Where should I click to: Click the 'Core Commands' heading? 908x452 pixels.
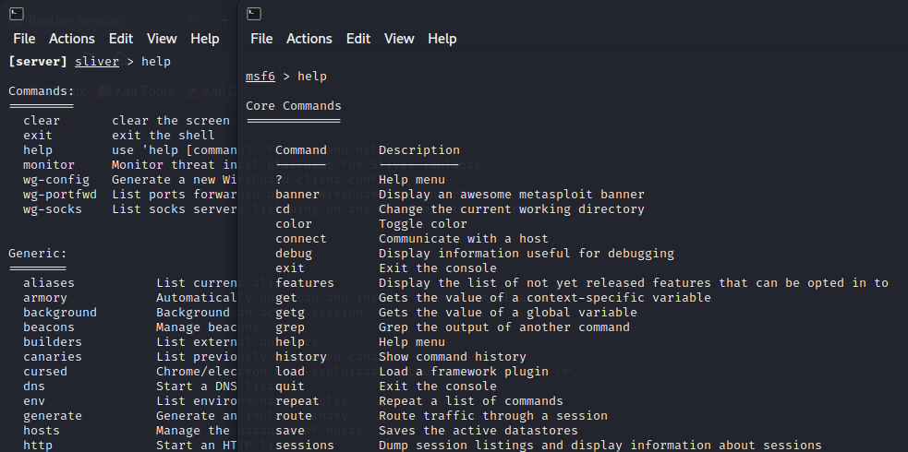coord(294,106)
